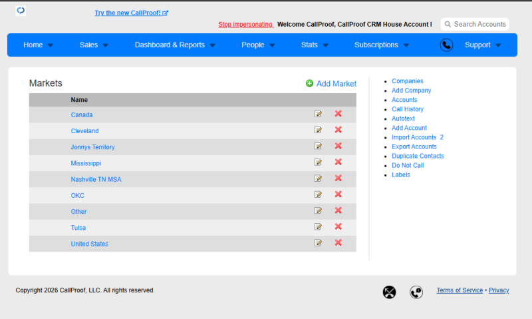Delete the United States market
Screen dimensions: 532x319
pos(338,242)
